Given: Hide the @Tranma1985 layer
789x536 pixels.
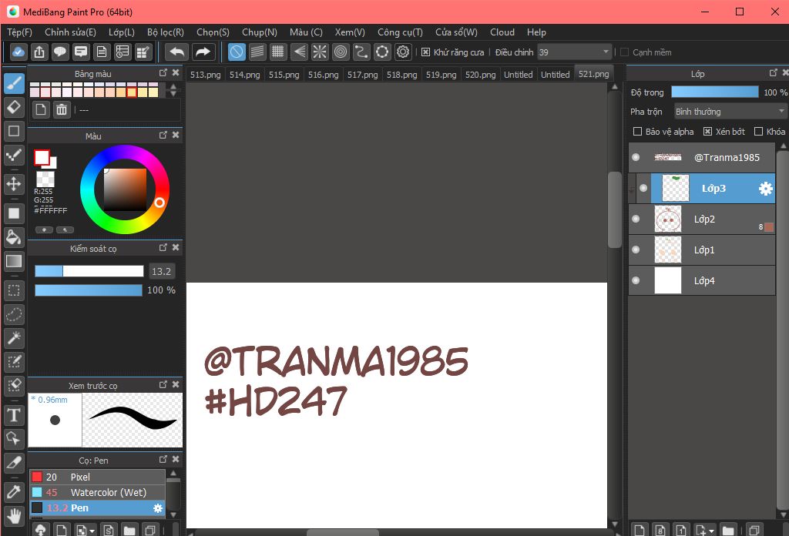Looking at the screenshot, I should 636,157.
